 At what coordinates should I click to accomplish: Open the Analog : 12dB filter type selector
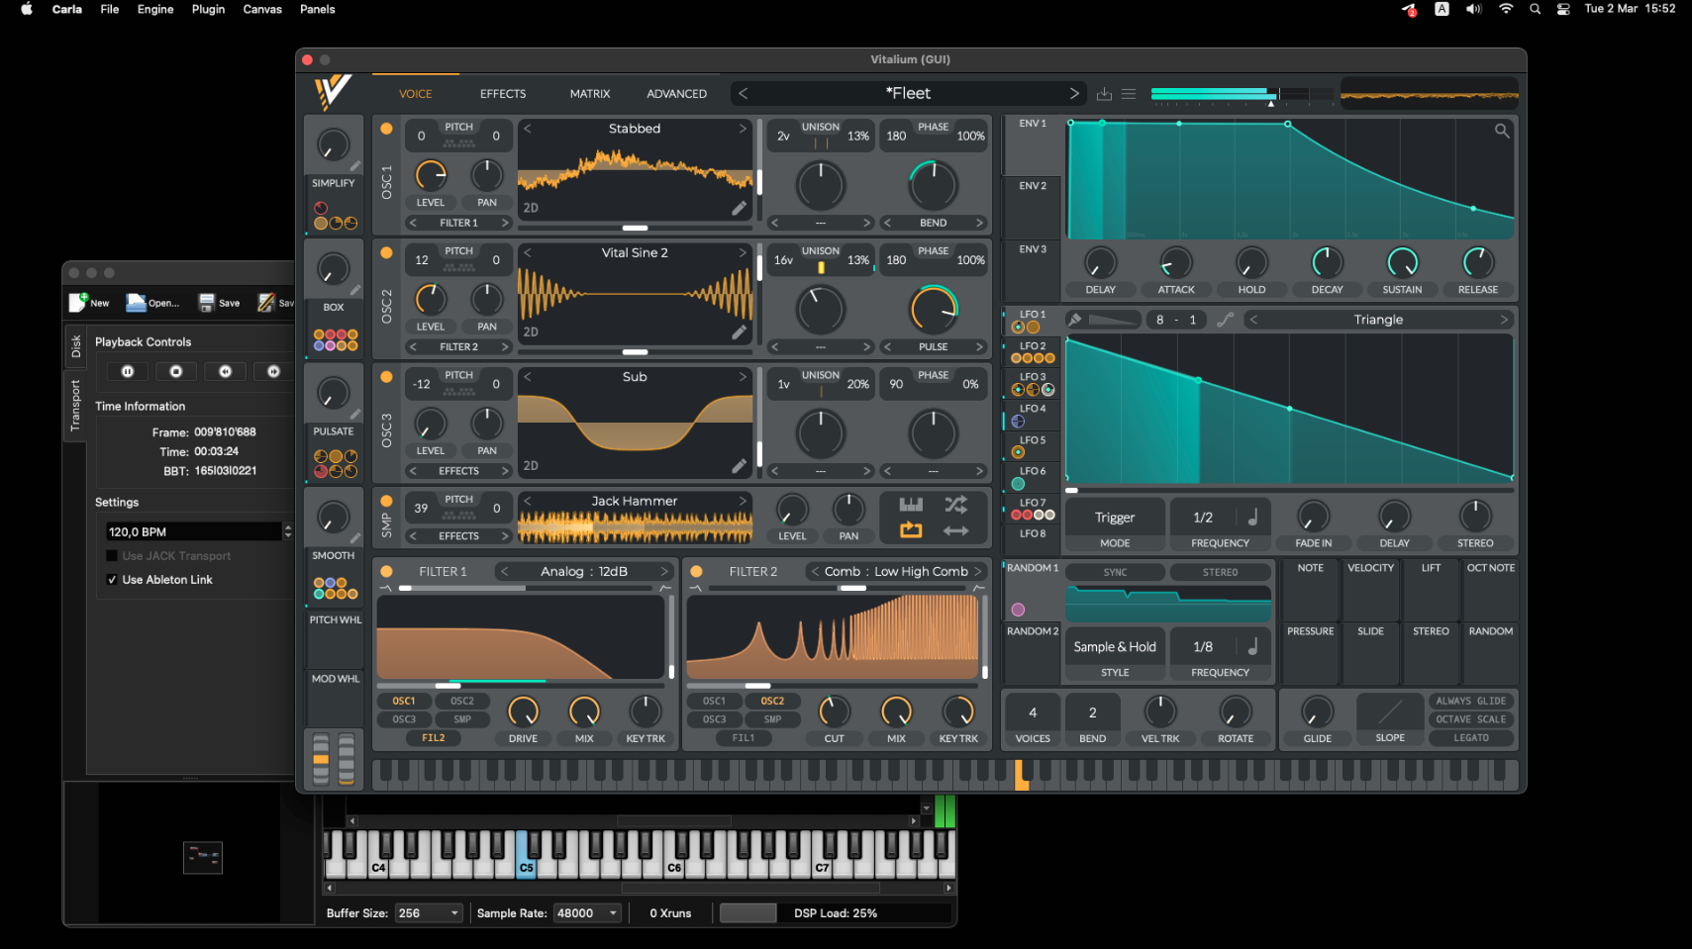pyautogui.click(x=584, y=571)
